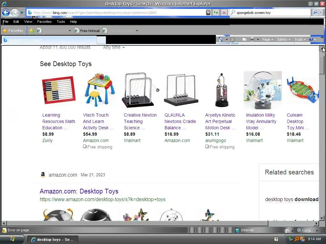The width and height of the screenshot is (326, 244).
Task: Click 'desktop toys download' related search
Action: 292,200
